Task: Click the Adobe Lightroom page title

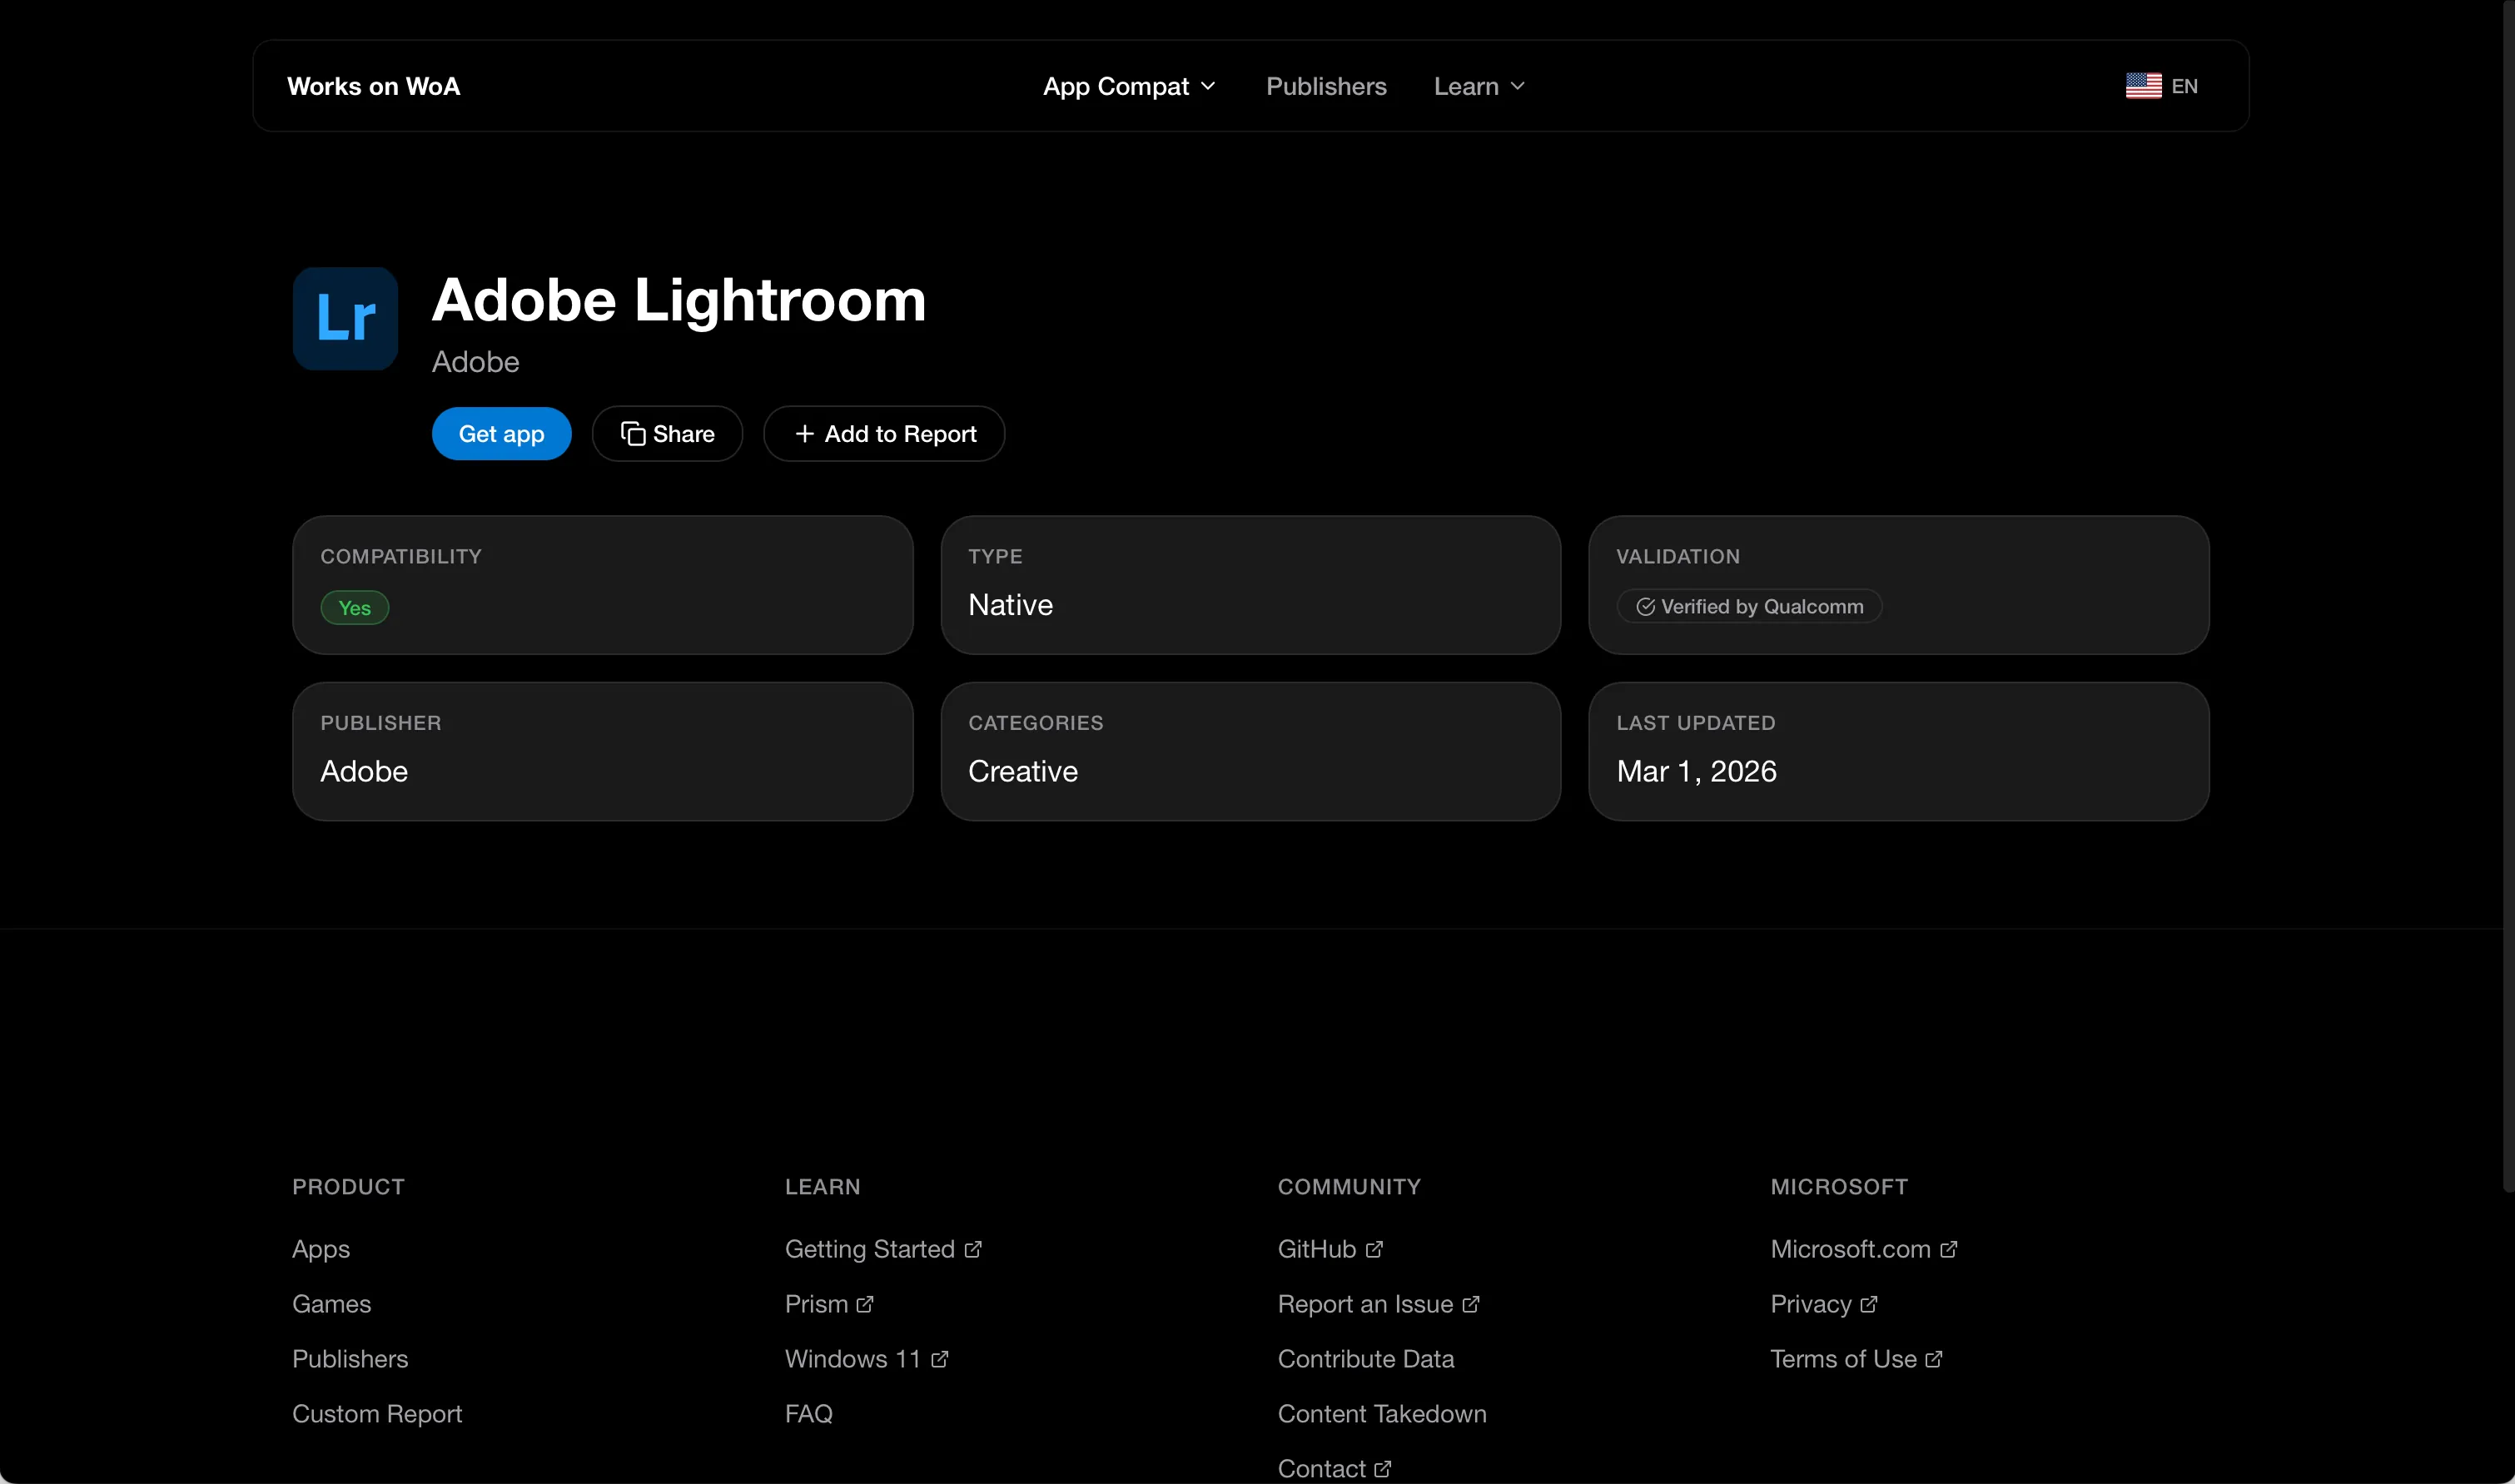Action: coord(679,300)
